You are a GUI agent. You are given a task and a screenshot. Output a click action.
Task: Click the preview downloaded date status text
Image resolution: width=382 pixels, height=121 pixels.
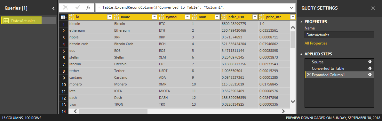(x=333, y=118)
